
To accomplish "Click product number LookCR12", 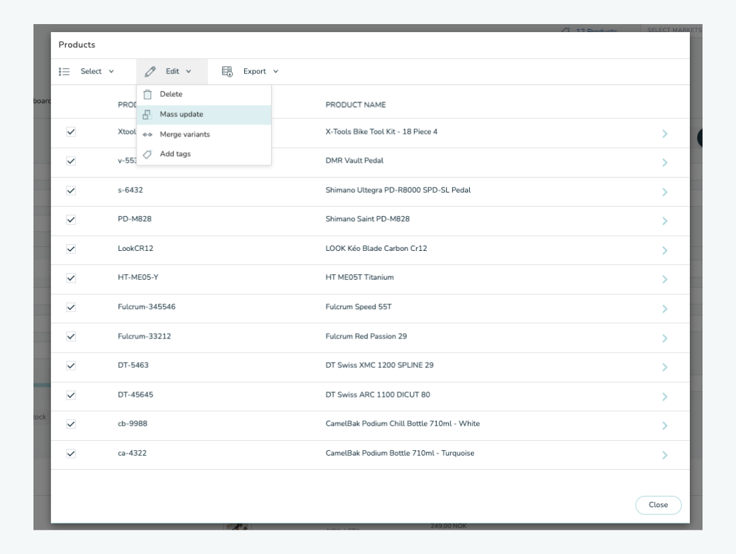I will point(136,248).
